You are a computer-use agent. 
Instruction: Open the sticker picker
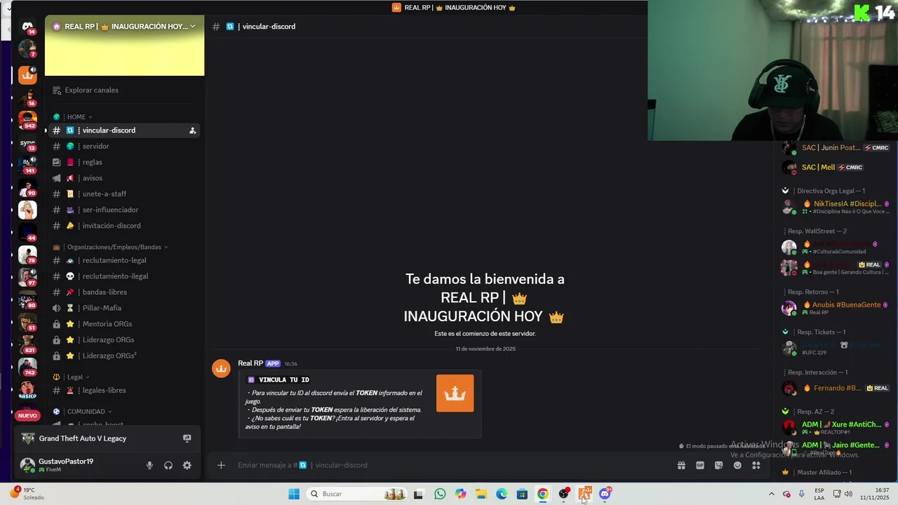(718, 465)
